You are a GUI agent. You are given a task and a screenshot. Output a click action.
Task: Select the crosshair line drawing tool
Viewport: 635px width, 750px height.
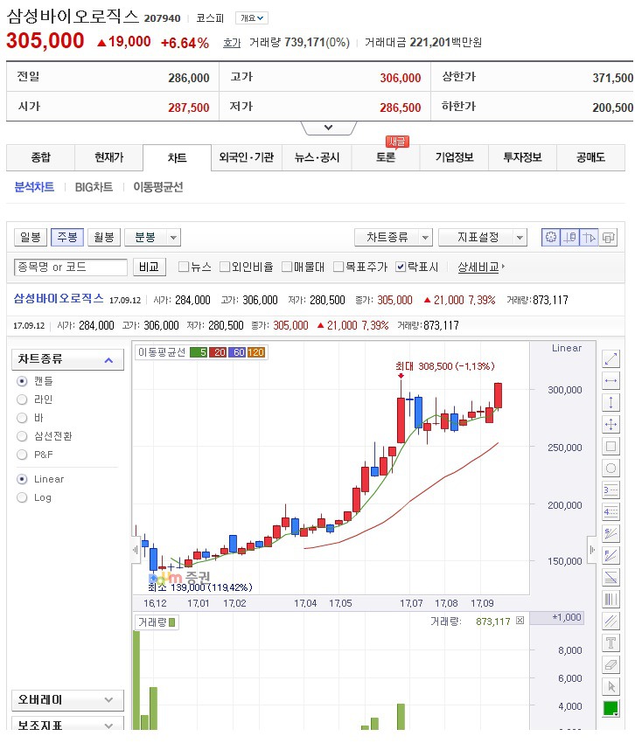point(611,424)
